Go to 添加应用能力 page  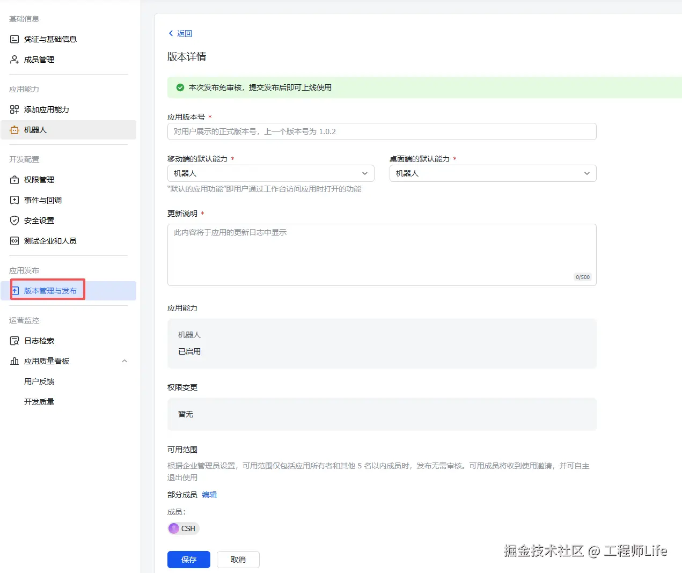(x=69, y=109)
